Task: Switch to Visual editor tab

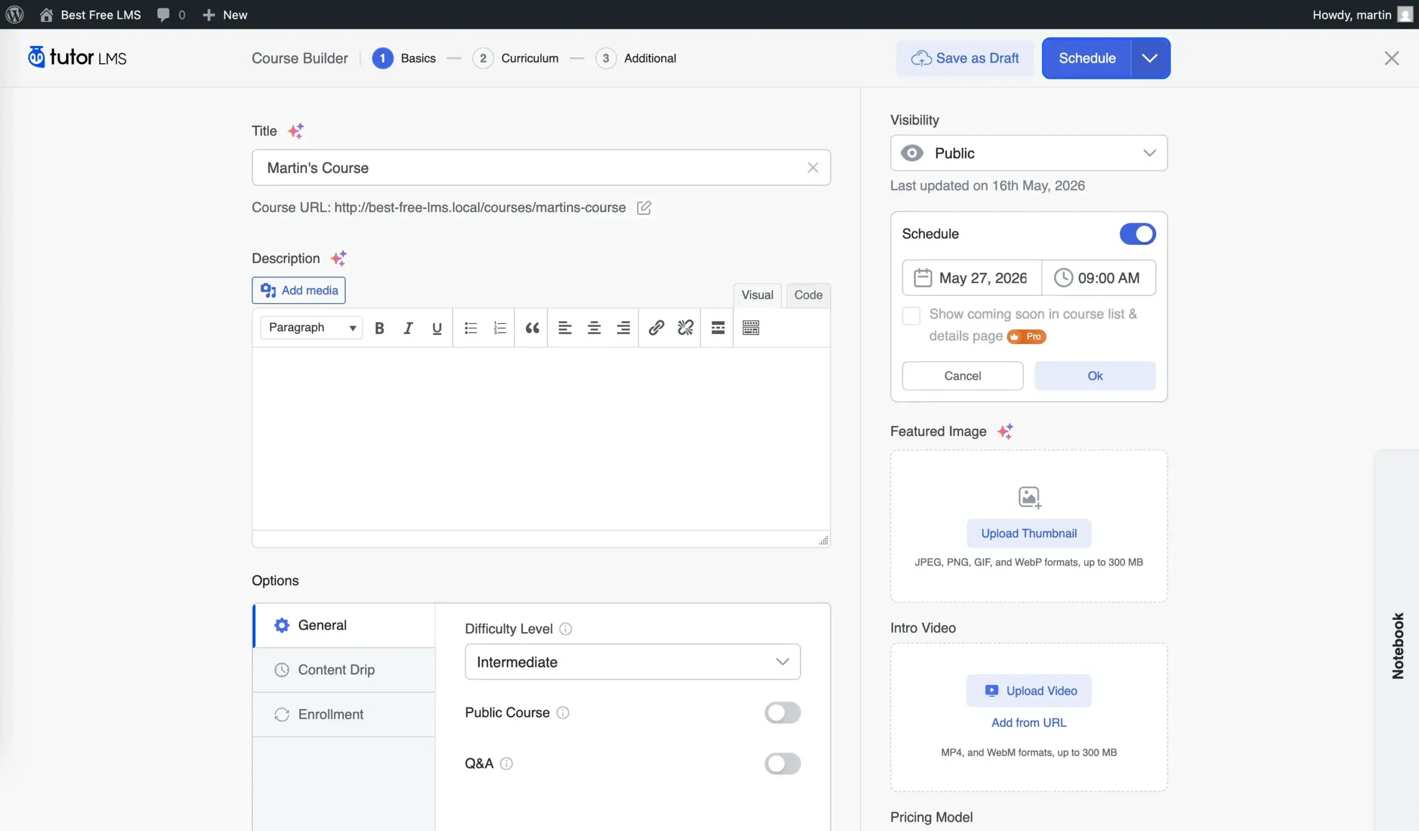Action: (x=757, y=295)
